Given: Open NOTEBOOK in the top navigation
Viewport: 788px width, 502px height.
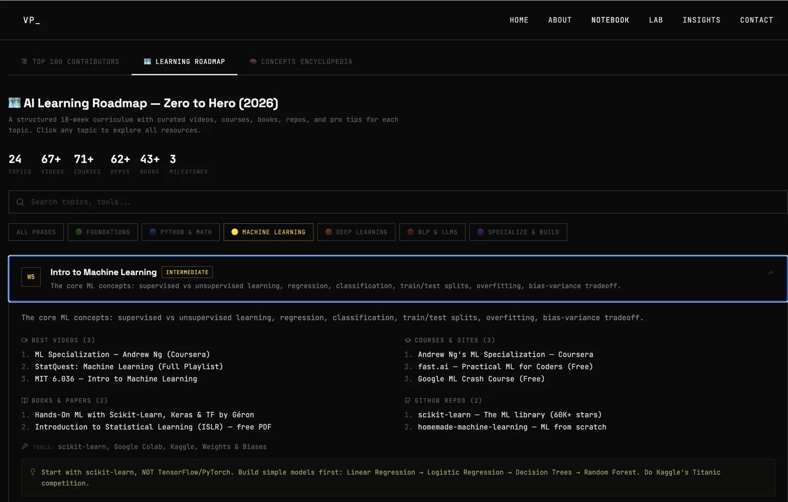Looking at the screenshot, I should click(610, 20).
